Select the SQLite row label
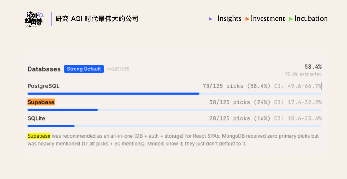This screenshot has height=179, width=347. (36, 118)
